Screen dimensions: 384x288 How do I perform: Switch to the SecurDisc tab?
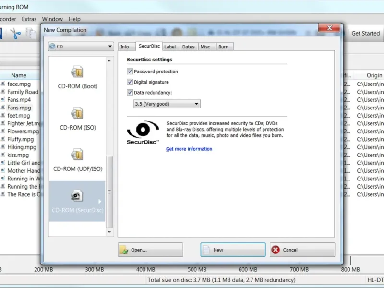[x=149, y=46]
